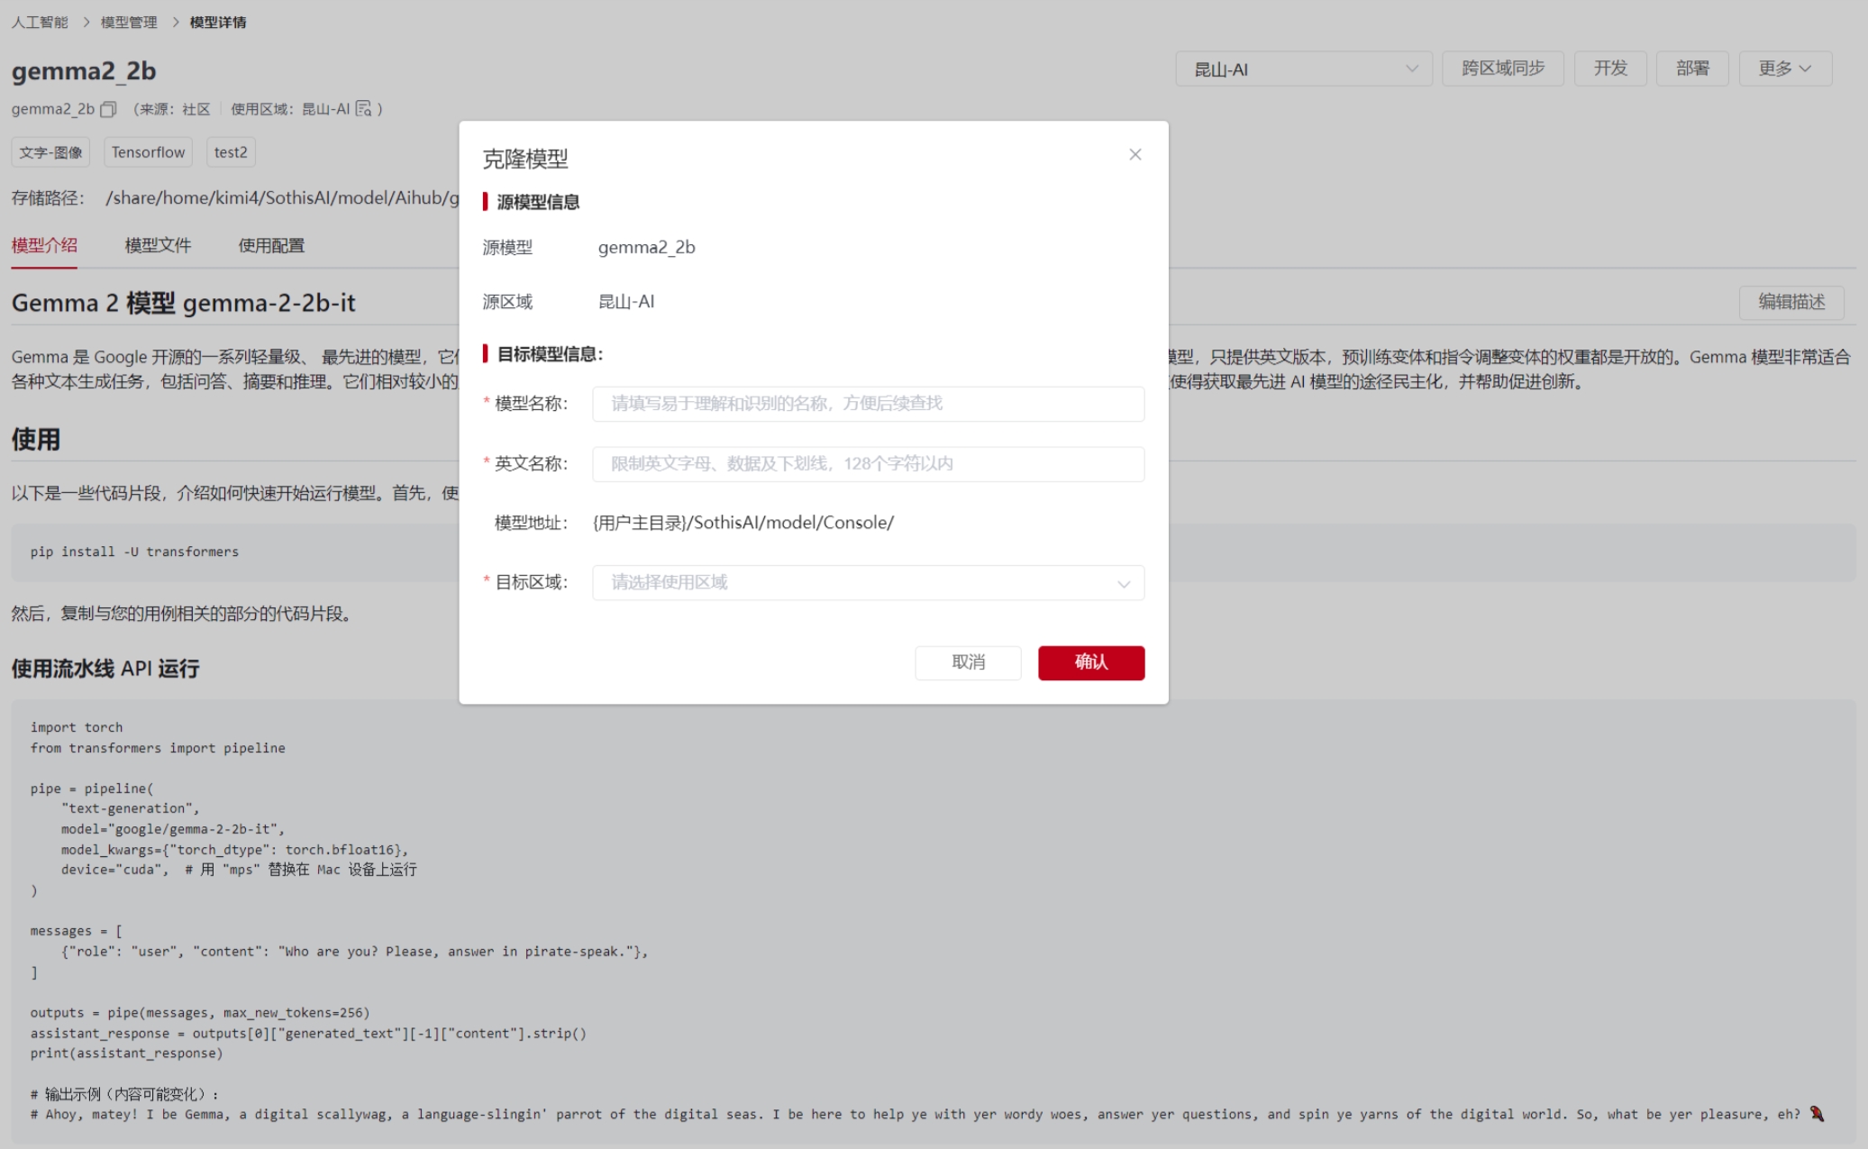
Task: Click the 开发 button
Action: (x=1609, y=68)
